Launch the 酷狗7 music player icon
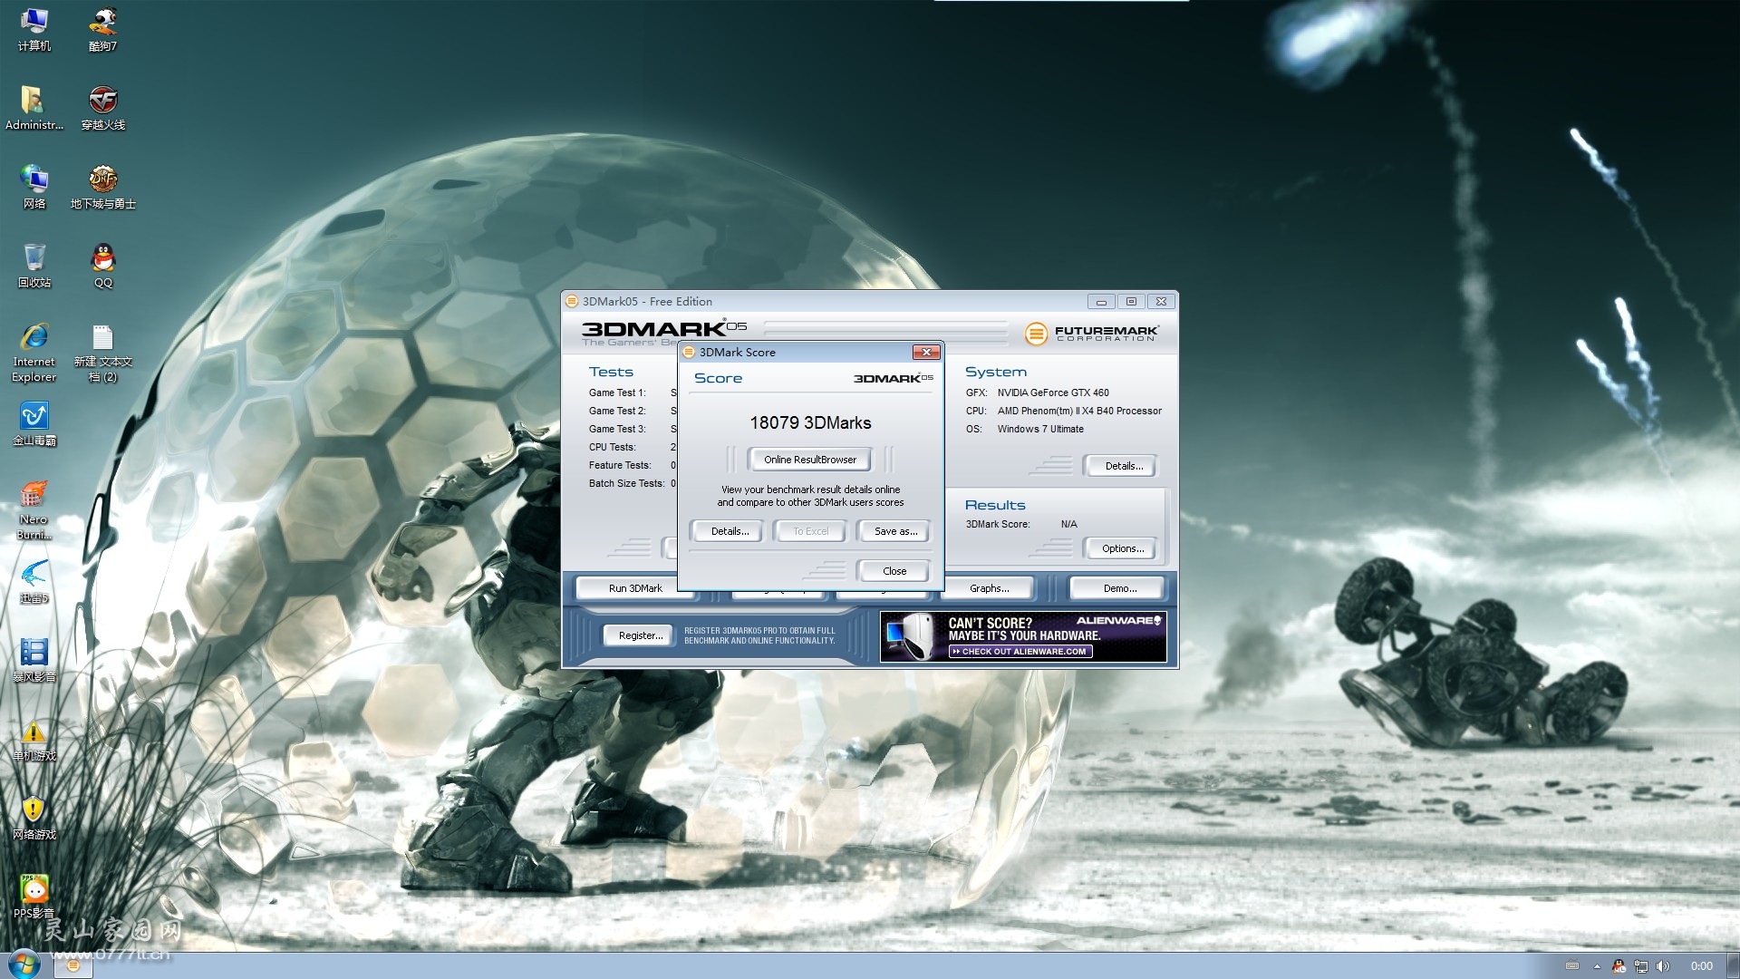Screen dimensions: 1740x979 coord(103,29)
